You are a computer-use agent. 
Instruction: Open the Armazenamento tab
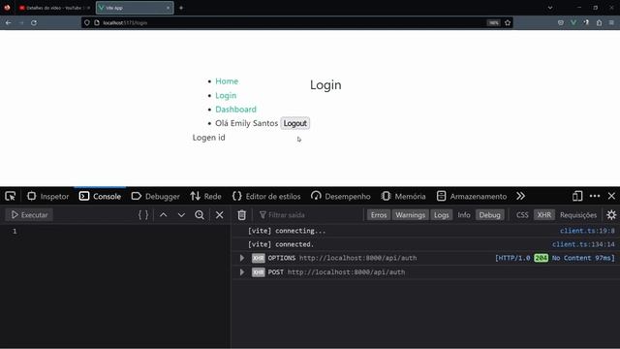pyautogui.click(x=472, y=196)
